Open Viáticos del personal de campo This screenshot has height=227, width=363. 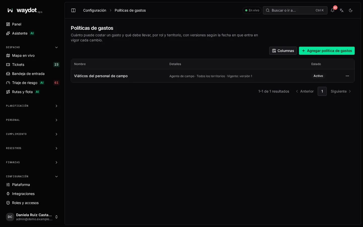pos(101,76)
